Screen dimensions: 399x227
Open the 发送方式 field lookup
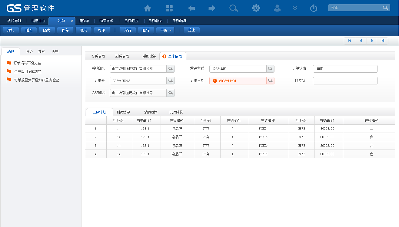pos(270,69)
